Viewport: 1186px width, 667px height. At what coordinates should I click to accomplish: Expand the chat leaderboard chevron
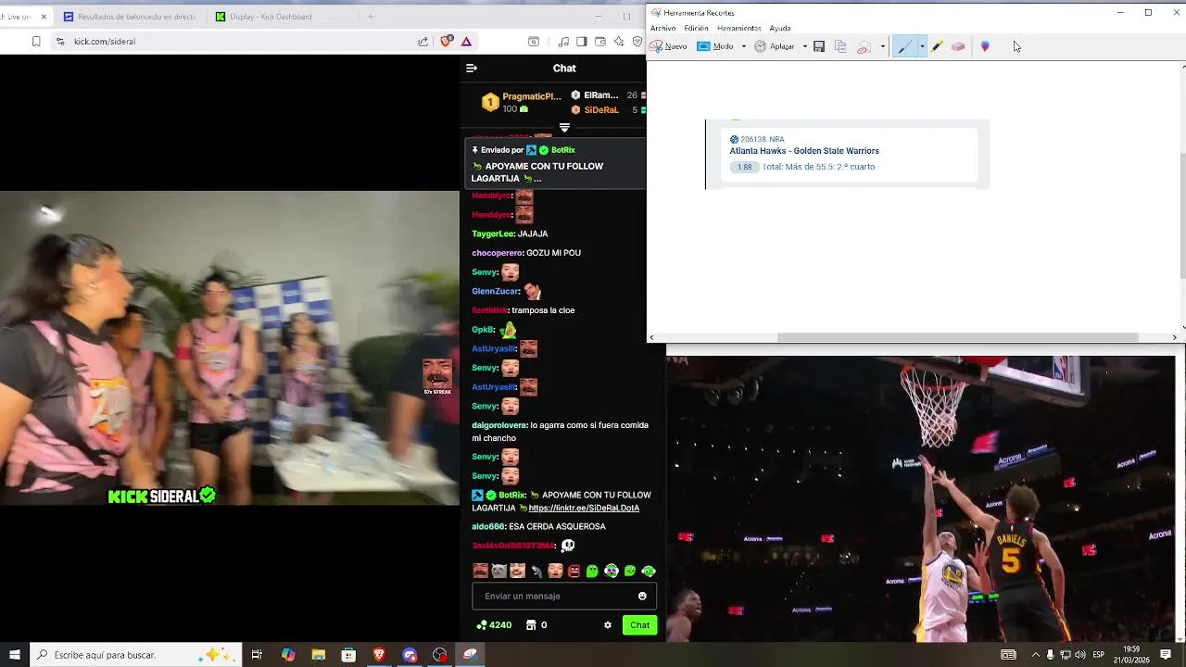pos(564,128)
